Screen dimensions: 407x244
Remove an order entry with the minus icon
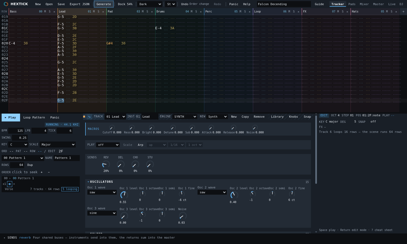tap(49, 172)
